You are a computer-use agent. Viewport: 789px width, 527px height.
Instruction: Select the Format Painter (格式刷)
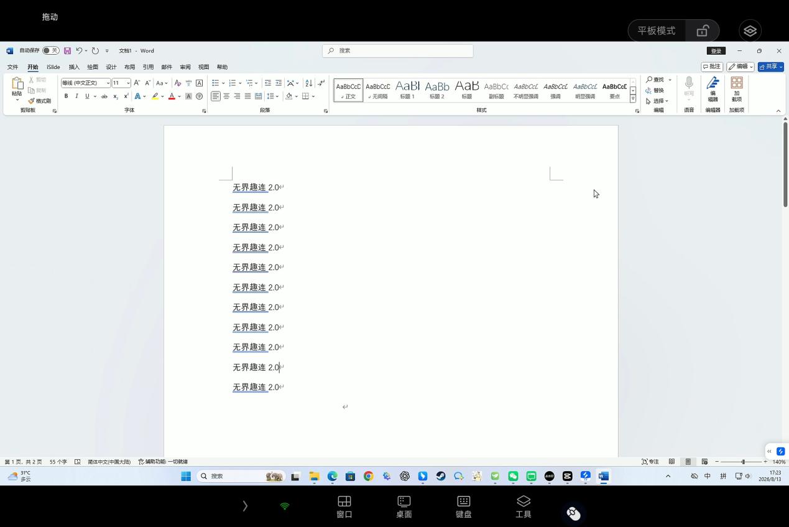[39, 101]
